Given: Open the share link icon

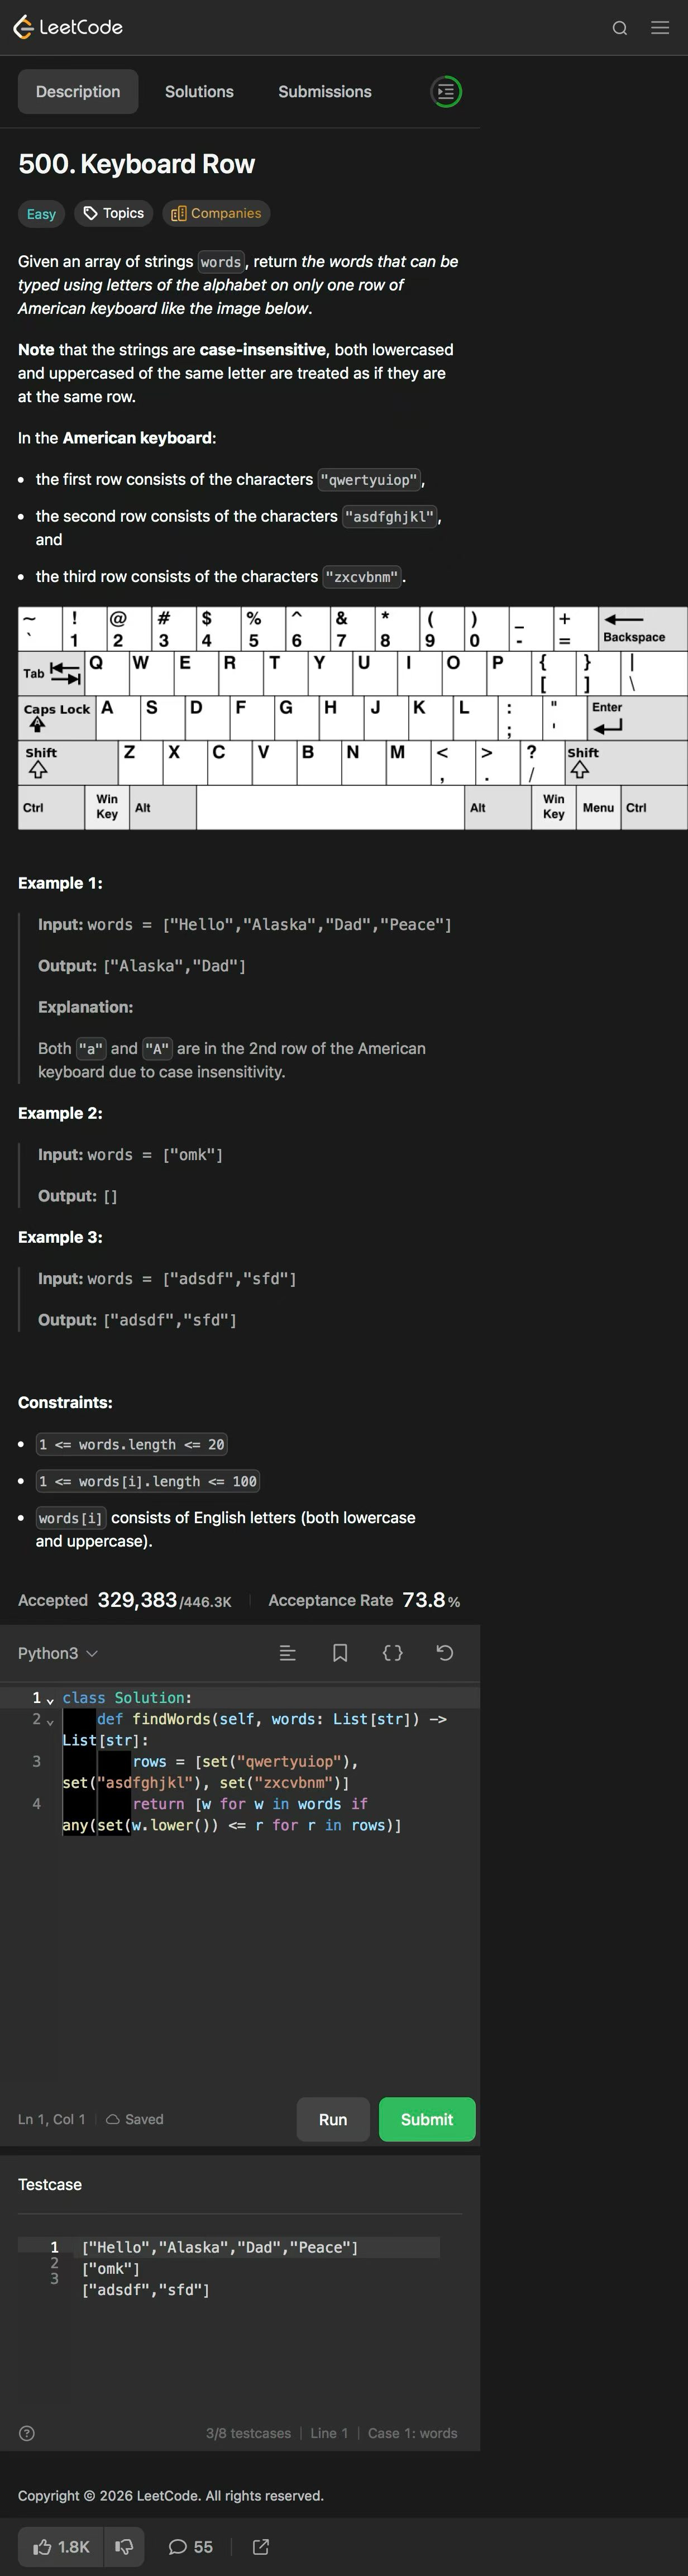Looking at the screenshot, I should (261, 2546).
